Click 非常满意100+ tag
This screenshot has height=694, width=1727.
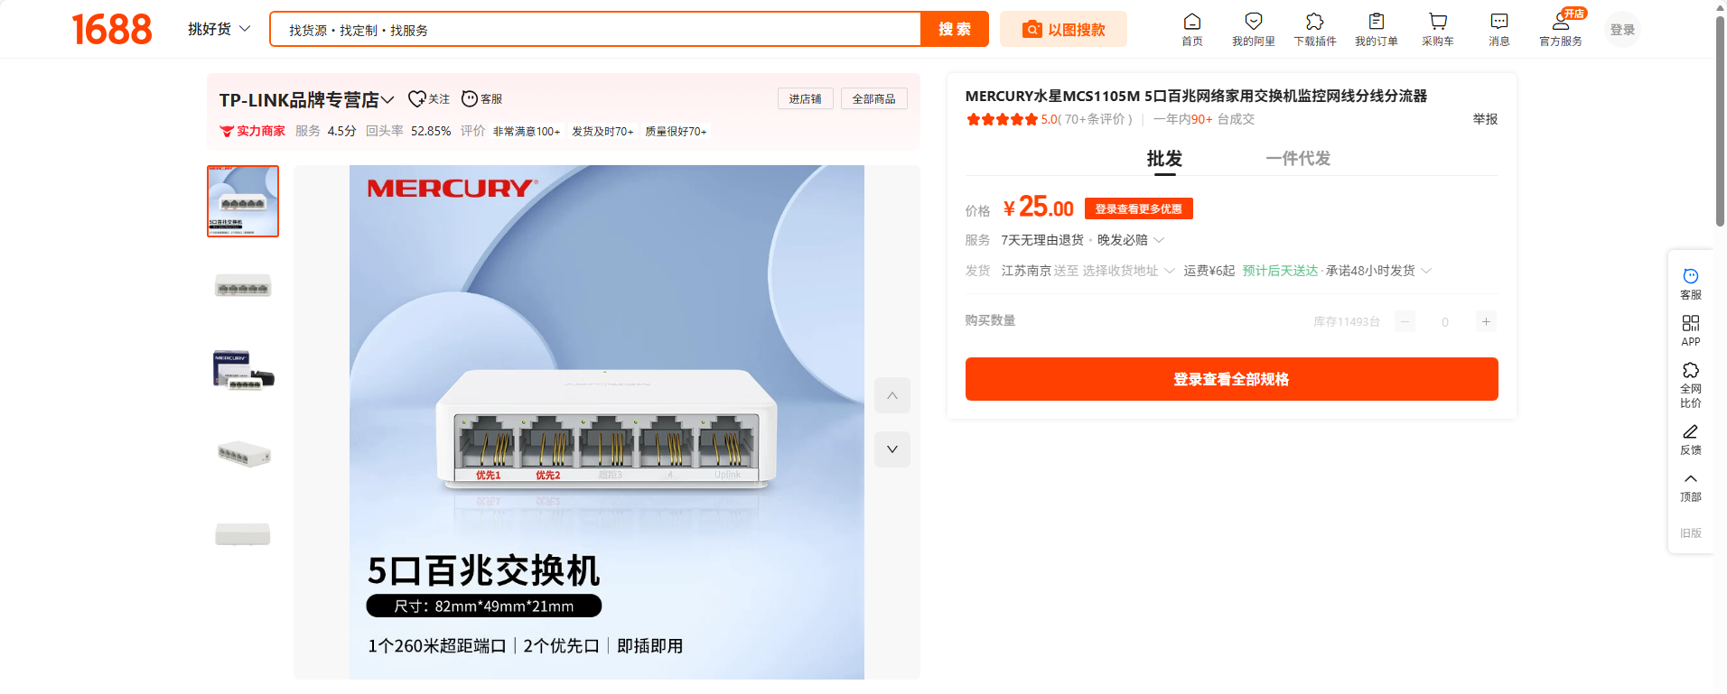[527, 132]
